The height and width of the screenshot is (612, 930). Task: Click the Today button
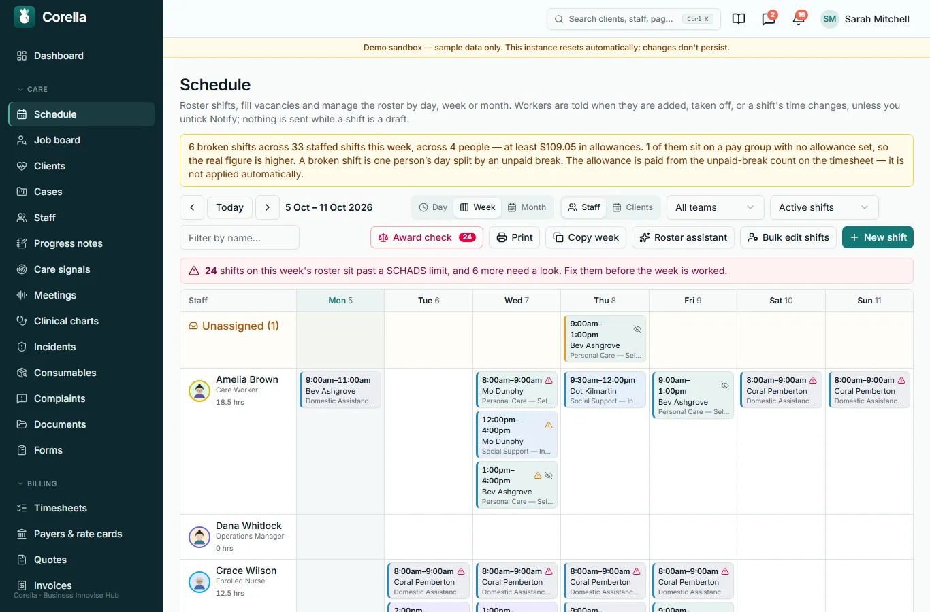click(230, 207)
